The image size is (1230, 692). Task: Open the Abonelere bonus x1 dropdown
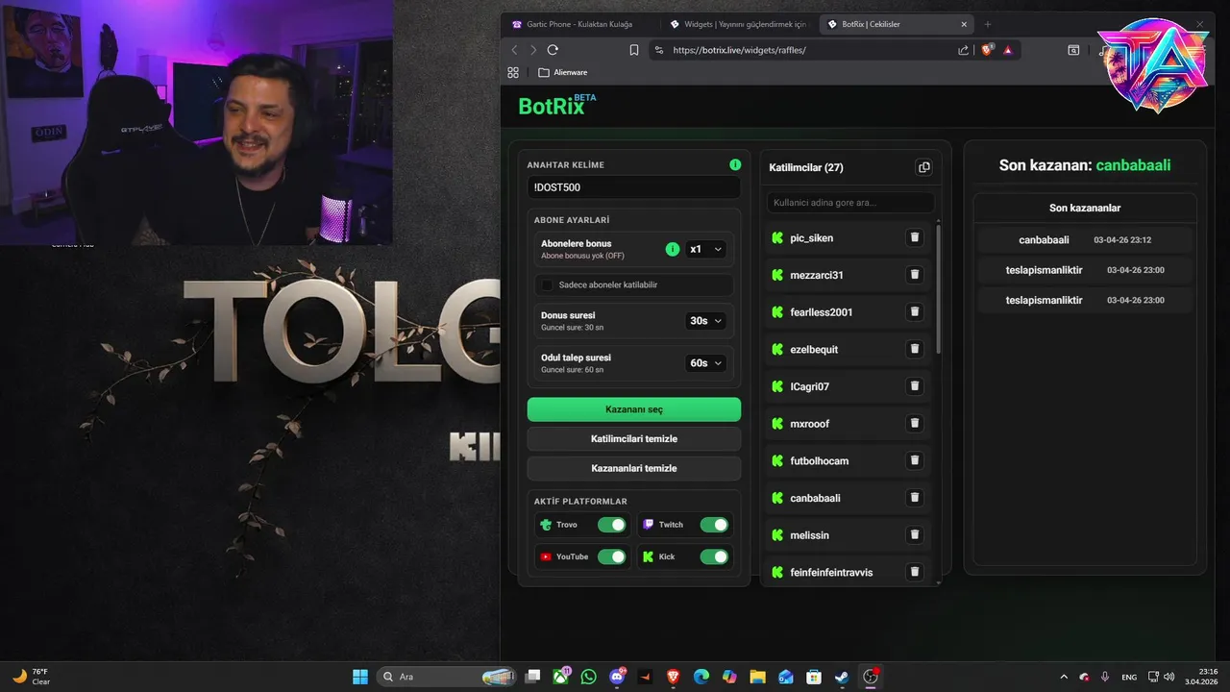(x=705, y=249)
